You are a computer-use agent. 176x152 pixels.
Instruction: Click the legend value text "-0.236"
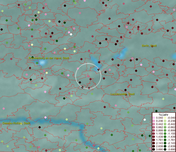171,121
